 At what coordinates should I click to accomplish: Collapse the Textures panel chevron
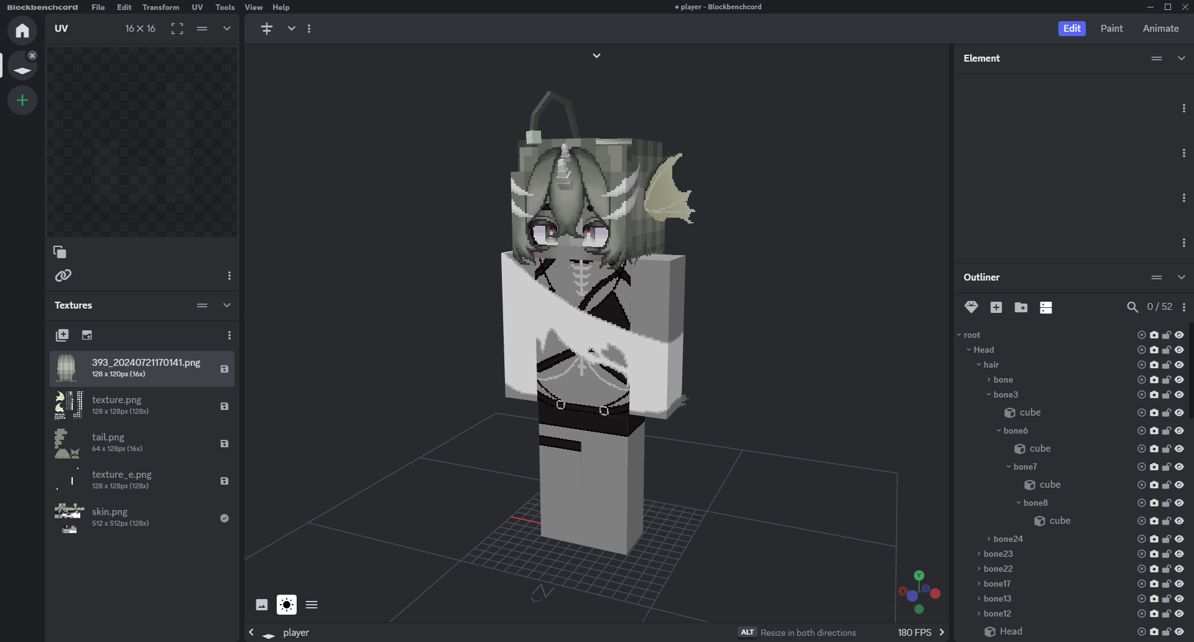click(x=227, y=305)
